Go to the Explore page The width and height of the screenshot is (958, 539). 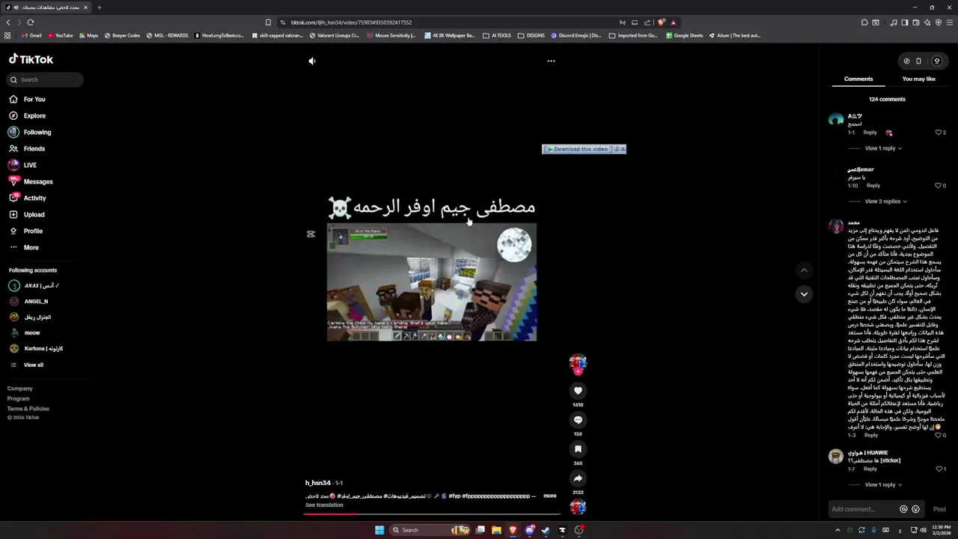tap(28, 115)
